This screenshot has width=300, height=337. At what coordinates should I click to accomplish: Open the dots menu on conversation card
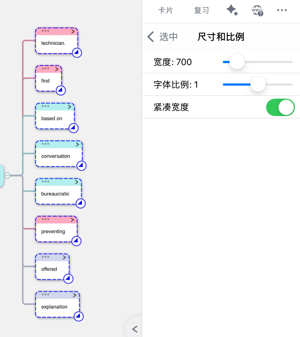pyautogui.click(x=45, y=144)
